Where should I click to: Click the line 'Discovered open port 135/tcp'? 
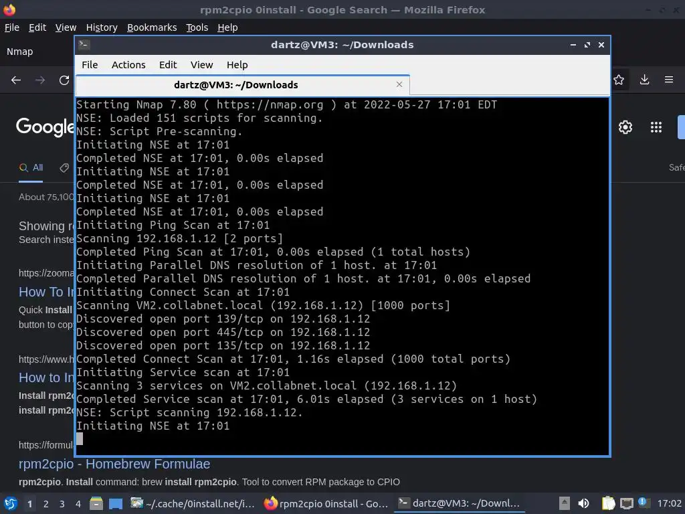tap(223, 345)
